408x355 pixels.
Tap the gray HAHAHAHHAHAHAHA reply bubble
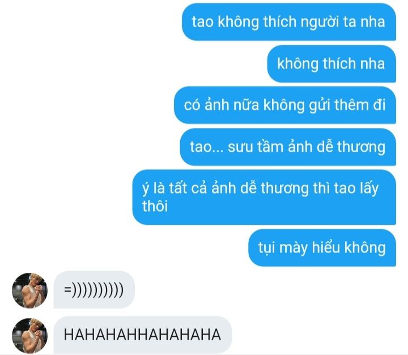point(142,335)
